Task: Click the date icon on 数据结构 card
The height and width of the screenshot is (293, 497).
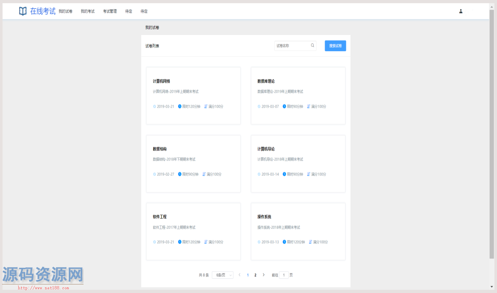Action: pyautogui.click(x=154, y=174)
